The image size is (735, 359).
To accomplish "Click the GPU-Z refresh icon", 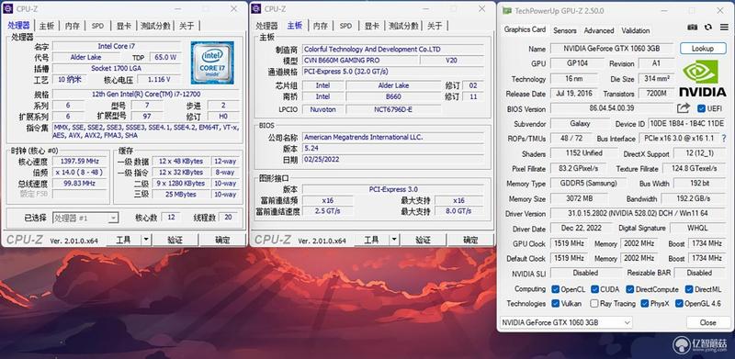I will tap(708, 28).
